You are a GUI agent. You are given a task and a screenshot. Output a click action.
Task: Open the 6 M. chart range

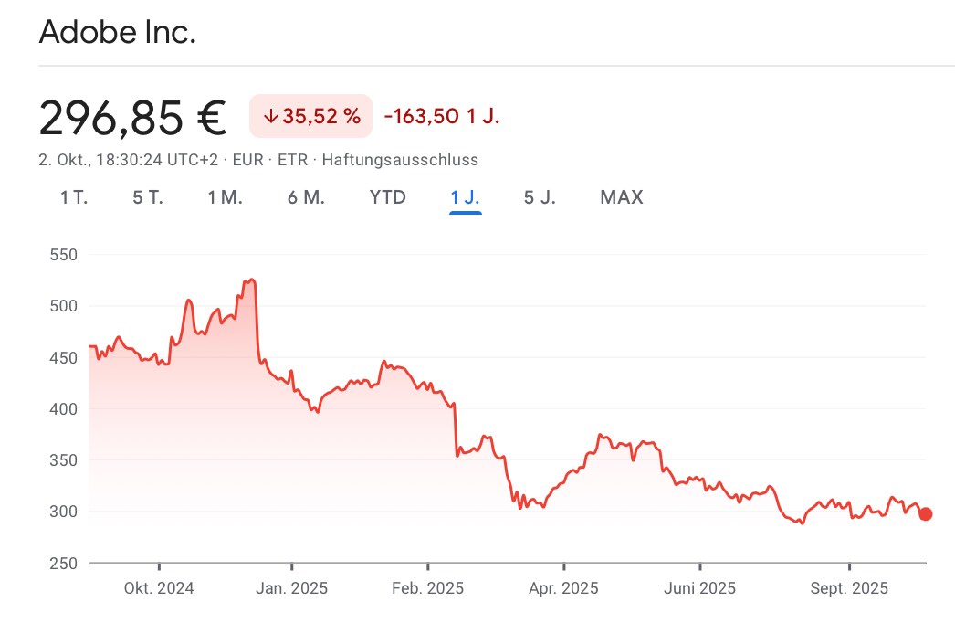306,197
